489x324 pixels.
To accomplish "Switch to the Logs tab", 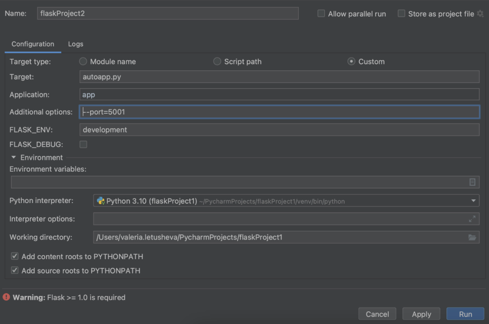I will pyautogui.click(x=75, y=44).
